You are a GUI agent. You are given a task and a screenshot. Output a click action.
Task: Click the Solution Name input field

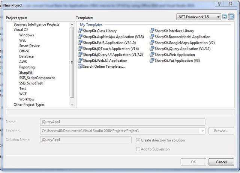[86, 140]
